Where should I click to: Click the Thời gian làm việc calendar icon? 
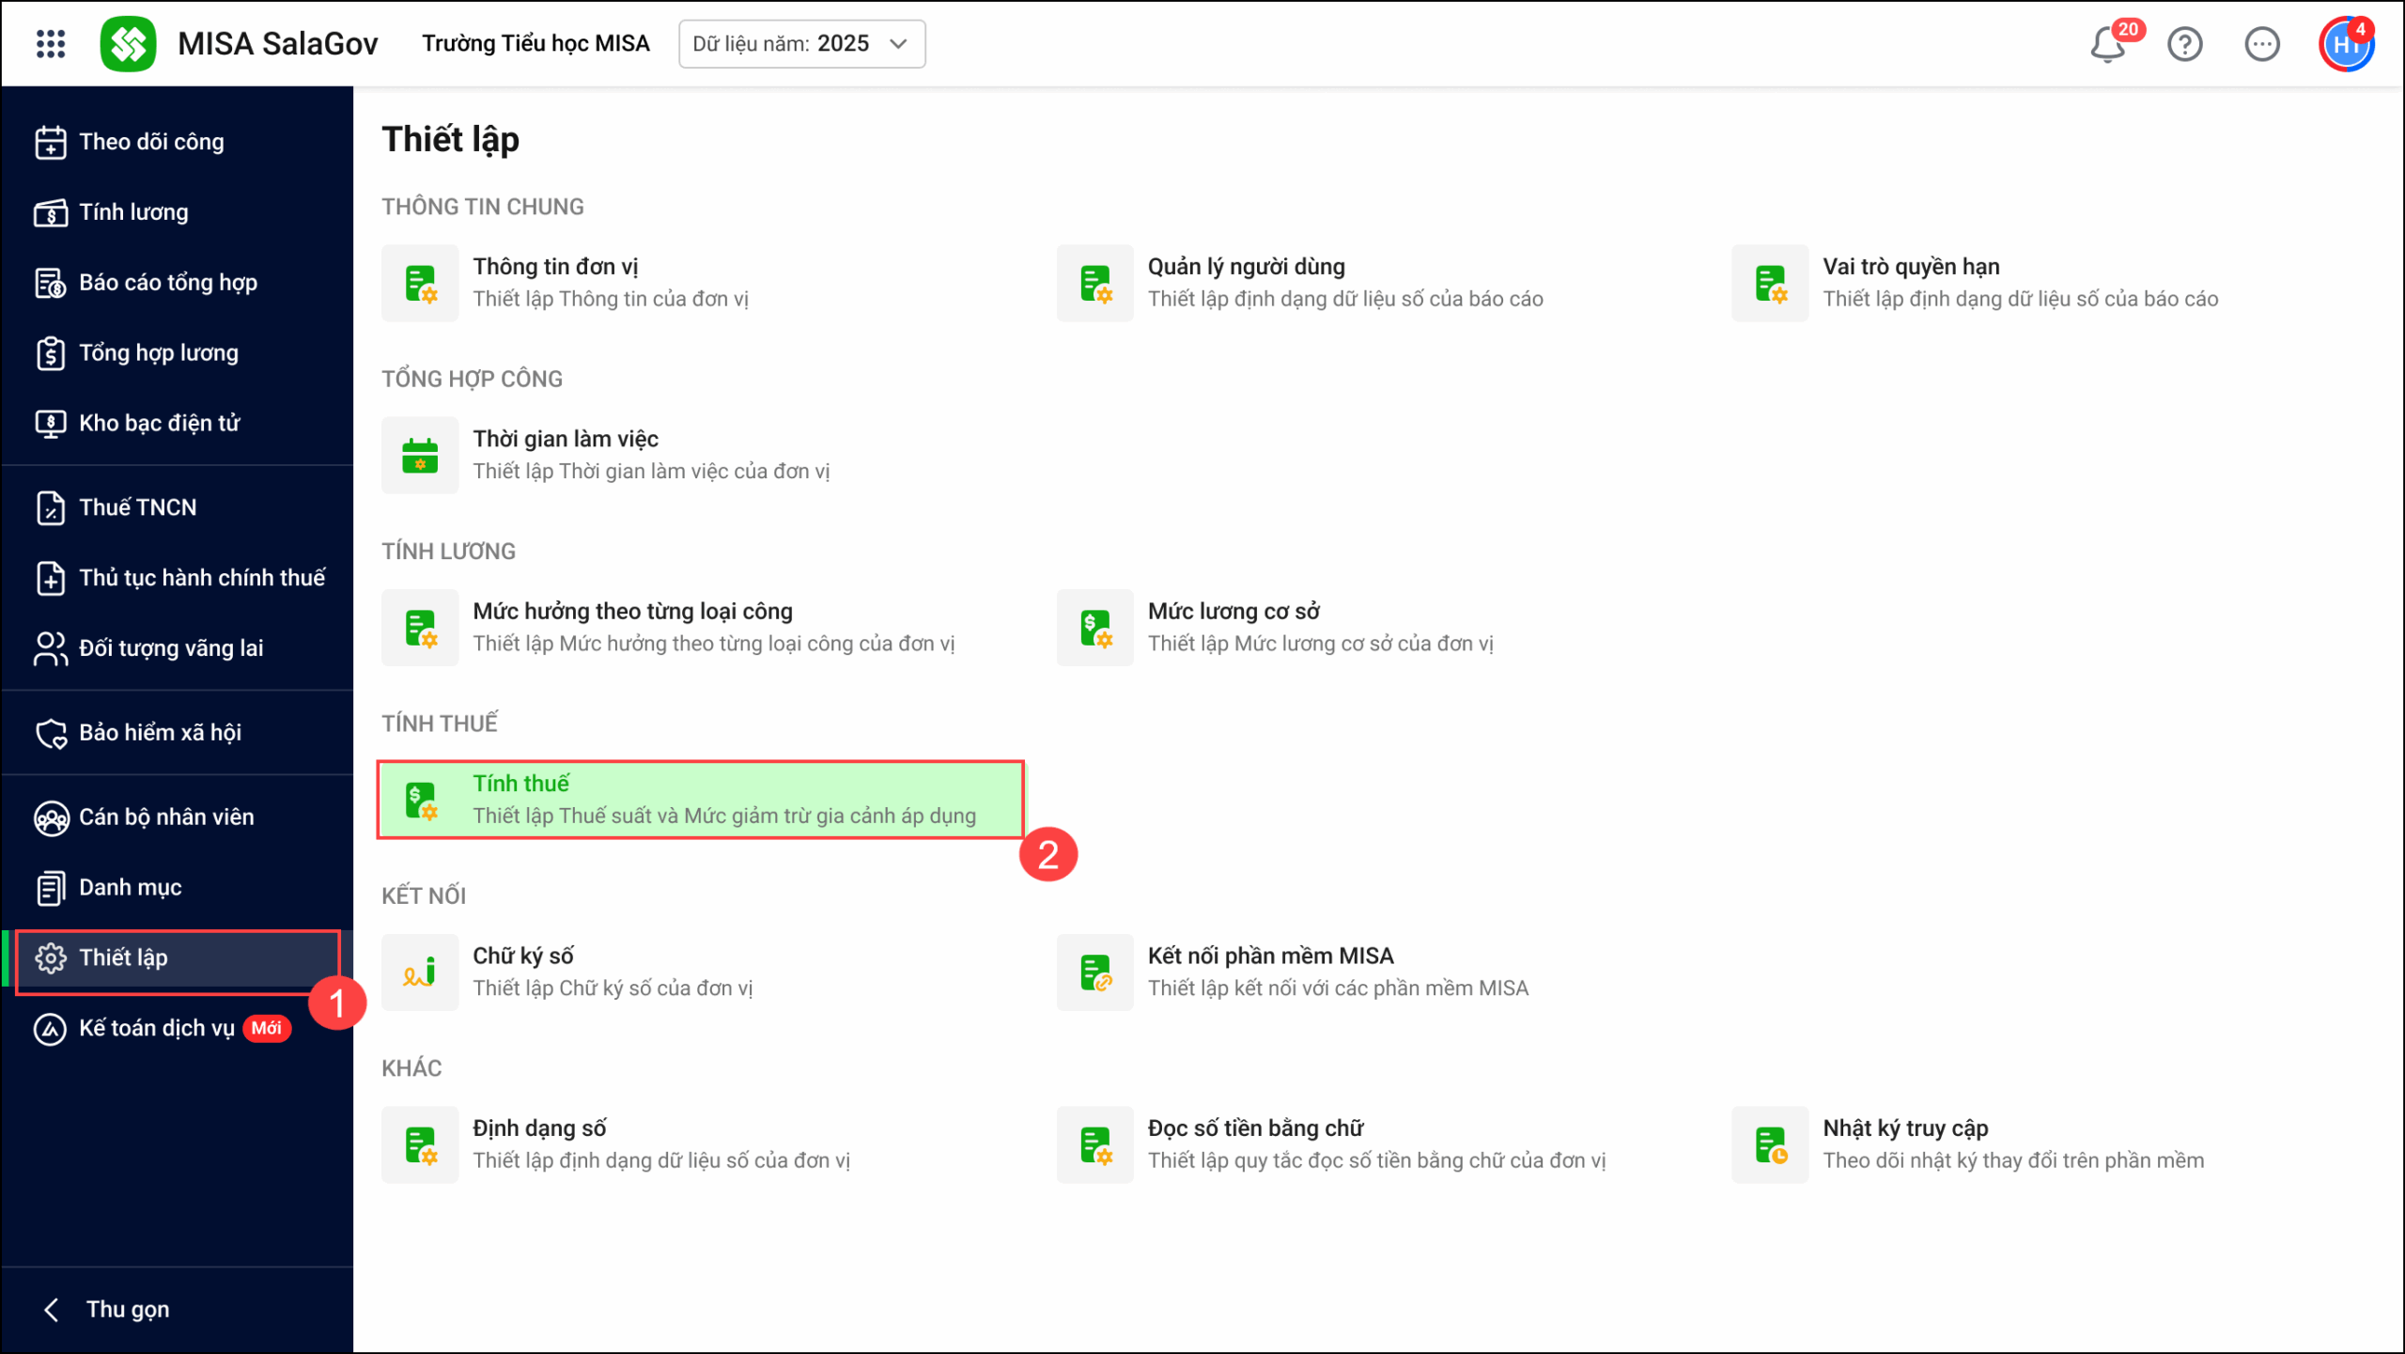[420, 455]
